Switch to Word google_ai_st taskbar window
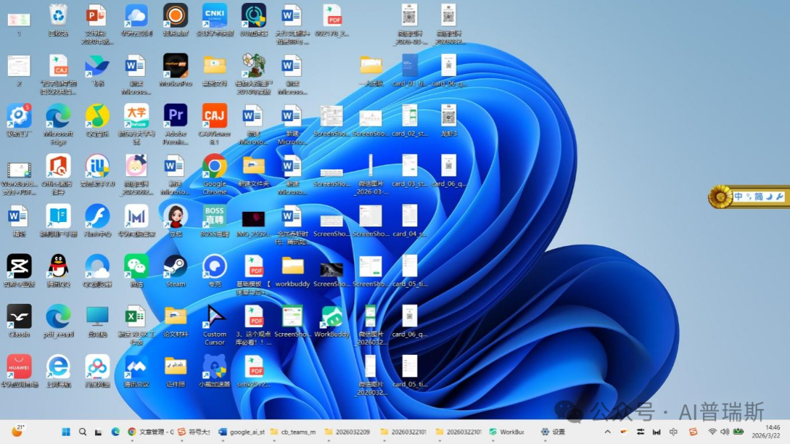The height and width of the screenshot is (444, 790). pyautogui.click(x=241, y=432)
